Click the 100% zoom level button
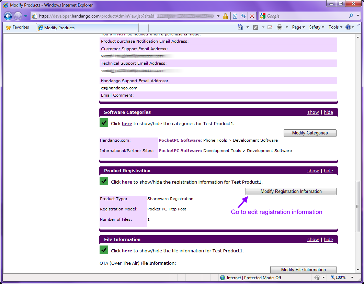 338,277
